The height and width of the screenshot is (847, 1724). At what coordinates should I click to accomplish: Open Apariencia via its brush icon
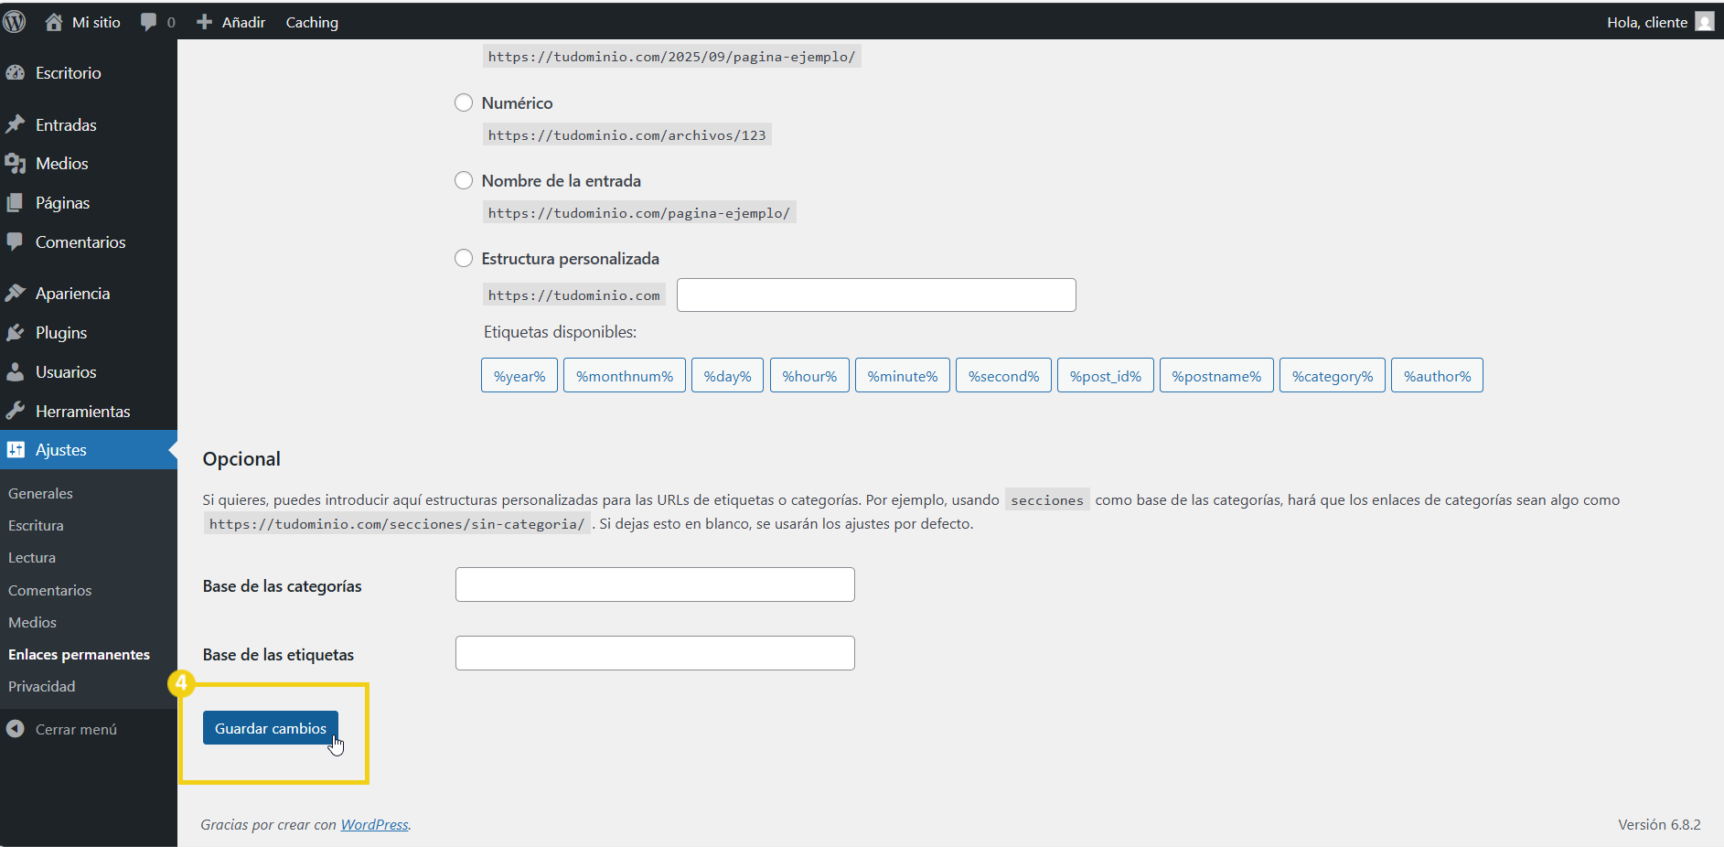16,294
